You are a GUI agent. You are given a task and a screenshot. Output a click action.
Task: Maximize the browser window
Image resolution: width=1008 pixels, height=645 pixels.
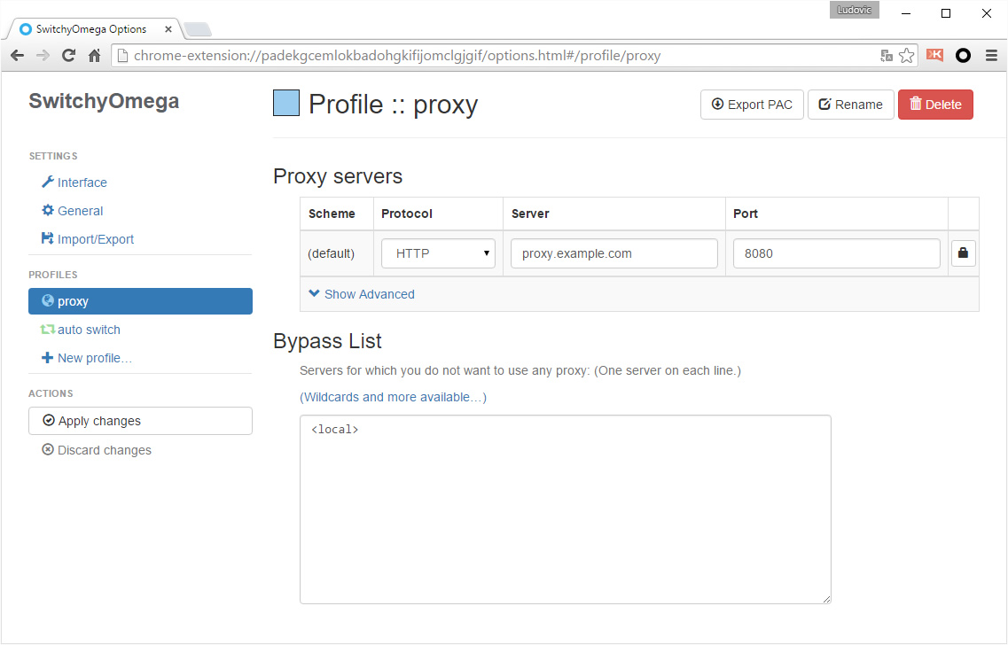click(x=946, y=13)
